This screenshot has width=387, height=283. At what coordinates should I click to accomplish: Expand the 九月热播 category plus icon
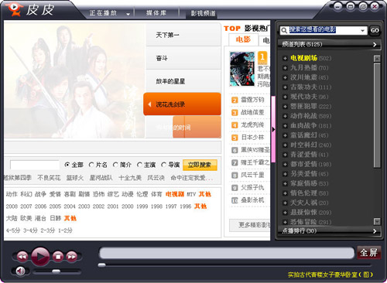pos(285,68)
